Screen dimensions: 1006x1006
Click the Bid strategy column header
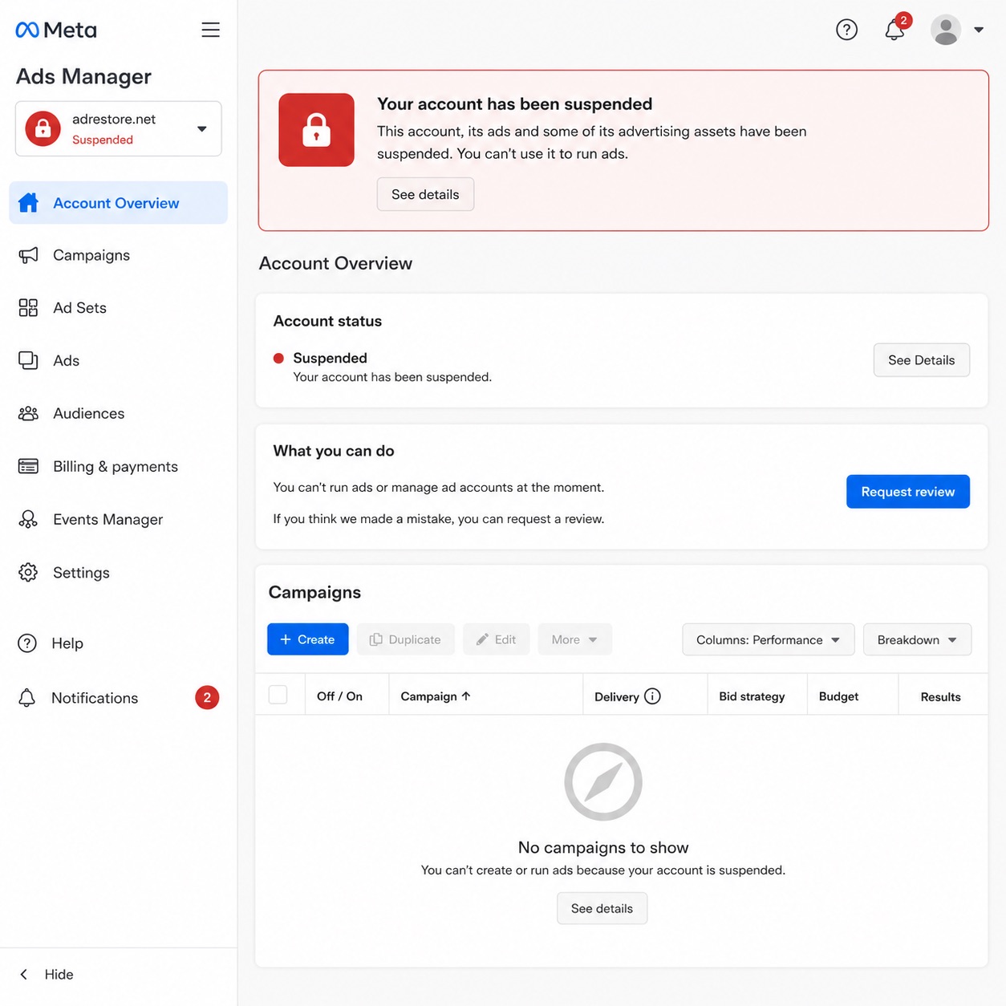752,696
